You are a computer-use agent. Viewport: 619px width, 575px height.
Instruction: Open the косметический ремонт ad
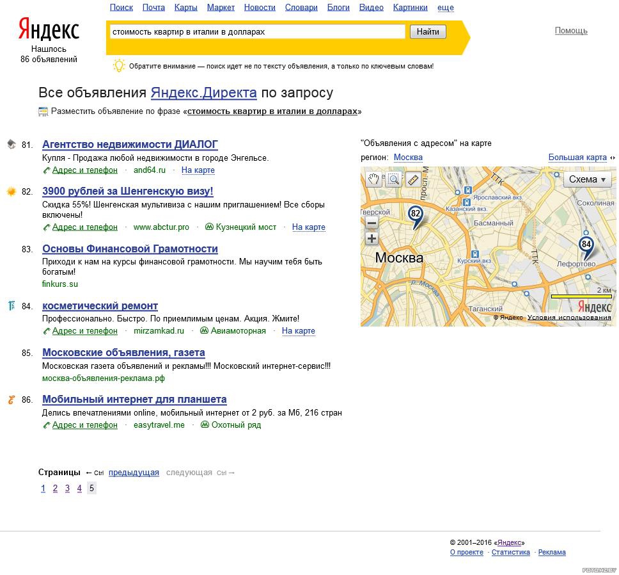pyautogui.click(x=100, y=305)
